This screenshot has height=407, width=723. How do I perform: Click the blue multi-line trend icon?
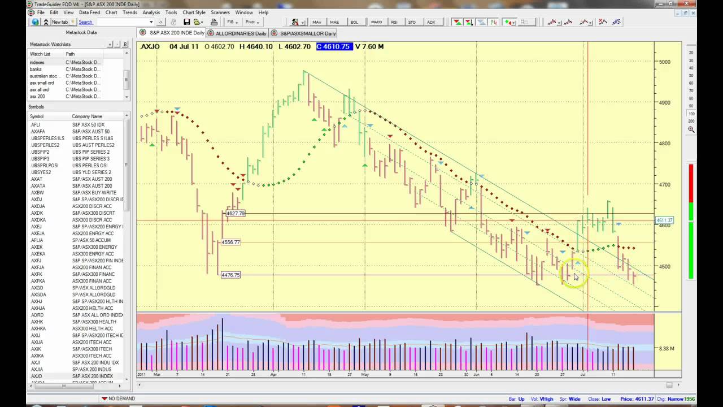coord(617,22)
